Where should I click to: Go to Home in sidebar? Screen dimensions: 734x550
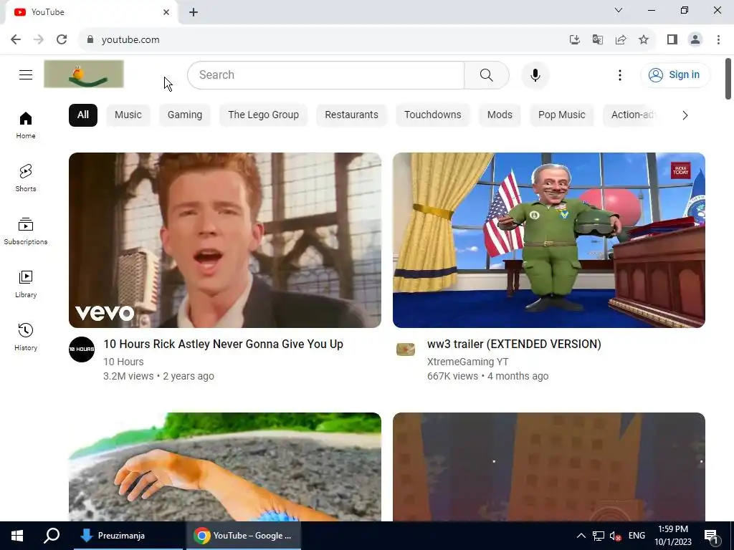(x=26, y=125)
